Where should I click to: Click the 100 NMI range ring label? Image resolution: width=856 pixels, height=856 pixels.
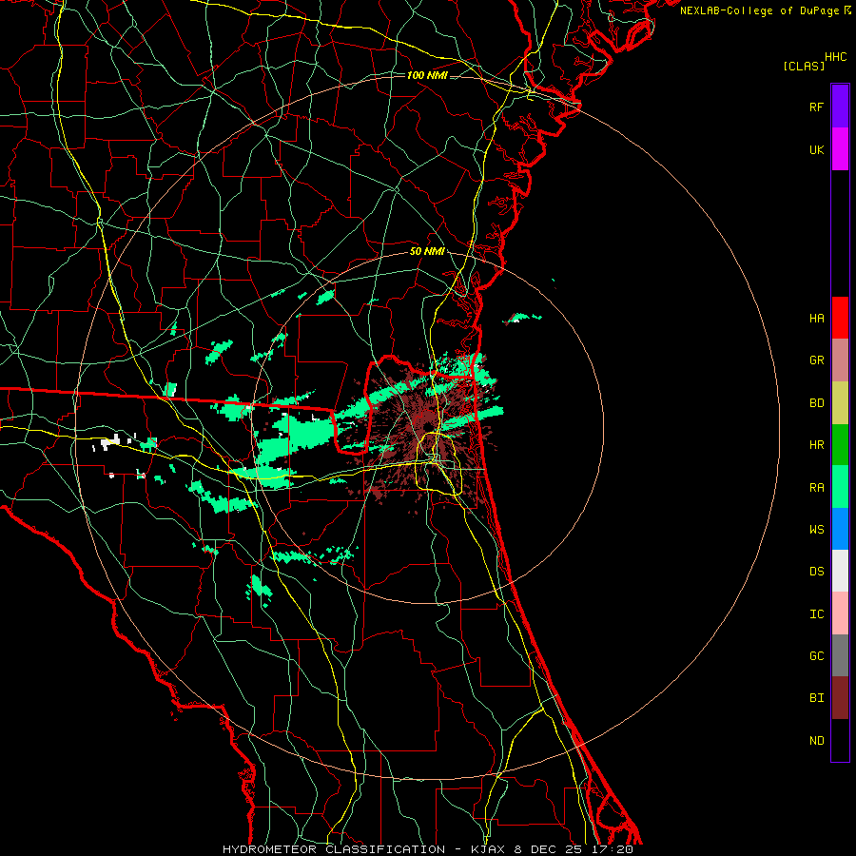tap(427, 75)
